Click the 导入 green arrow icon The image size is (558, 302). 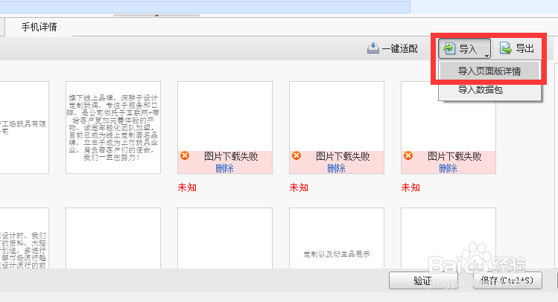point(449,48)
